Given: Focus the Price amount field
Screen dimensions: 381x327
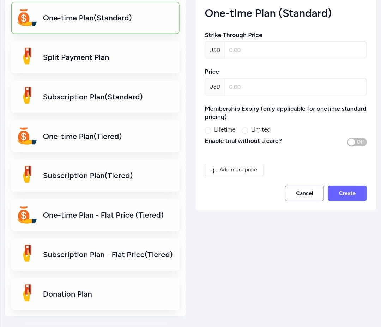Looking at the screenshot, I should point(296,87).
